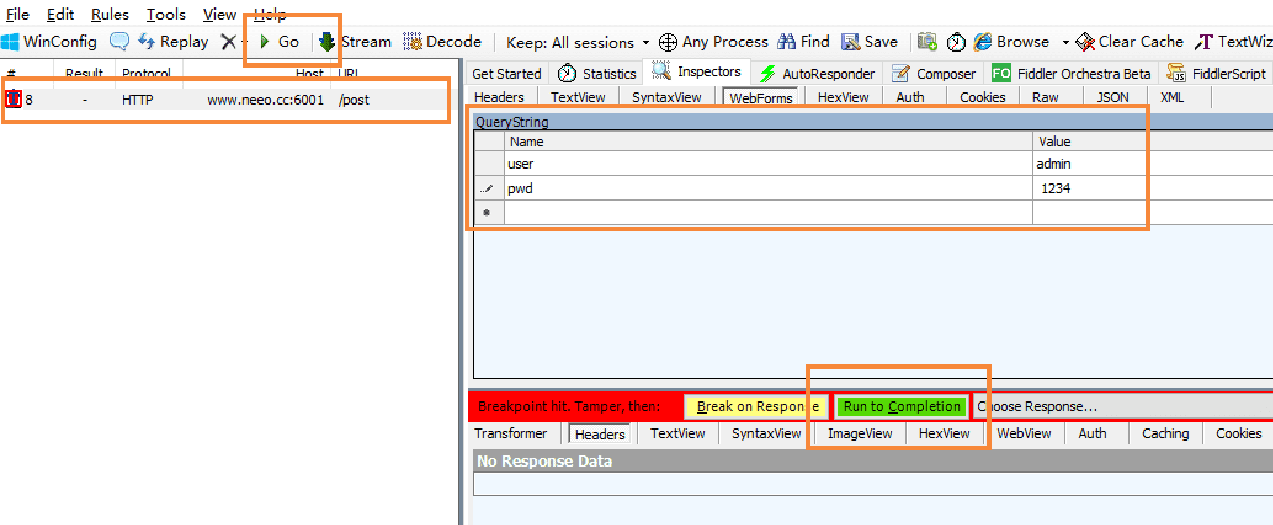The width and height of the screenshot is (1273, 525).
Task: Click the Remove X toolbar icon
Action: 228,42
